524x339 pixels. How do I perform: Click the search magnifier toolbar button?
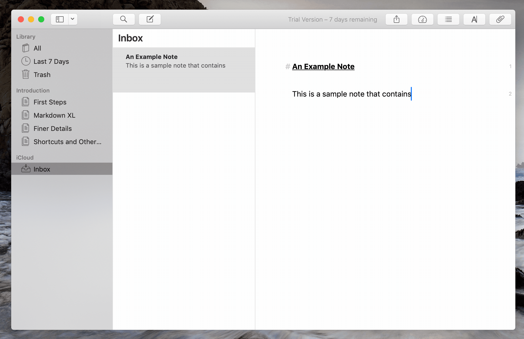pyautogui.click(x=124, y=19)
